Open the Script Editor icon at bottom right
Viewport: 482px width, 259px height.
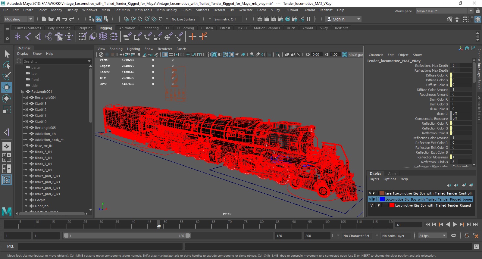coord(476,246)
